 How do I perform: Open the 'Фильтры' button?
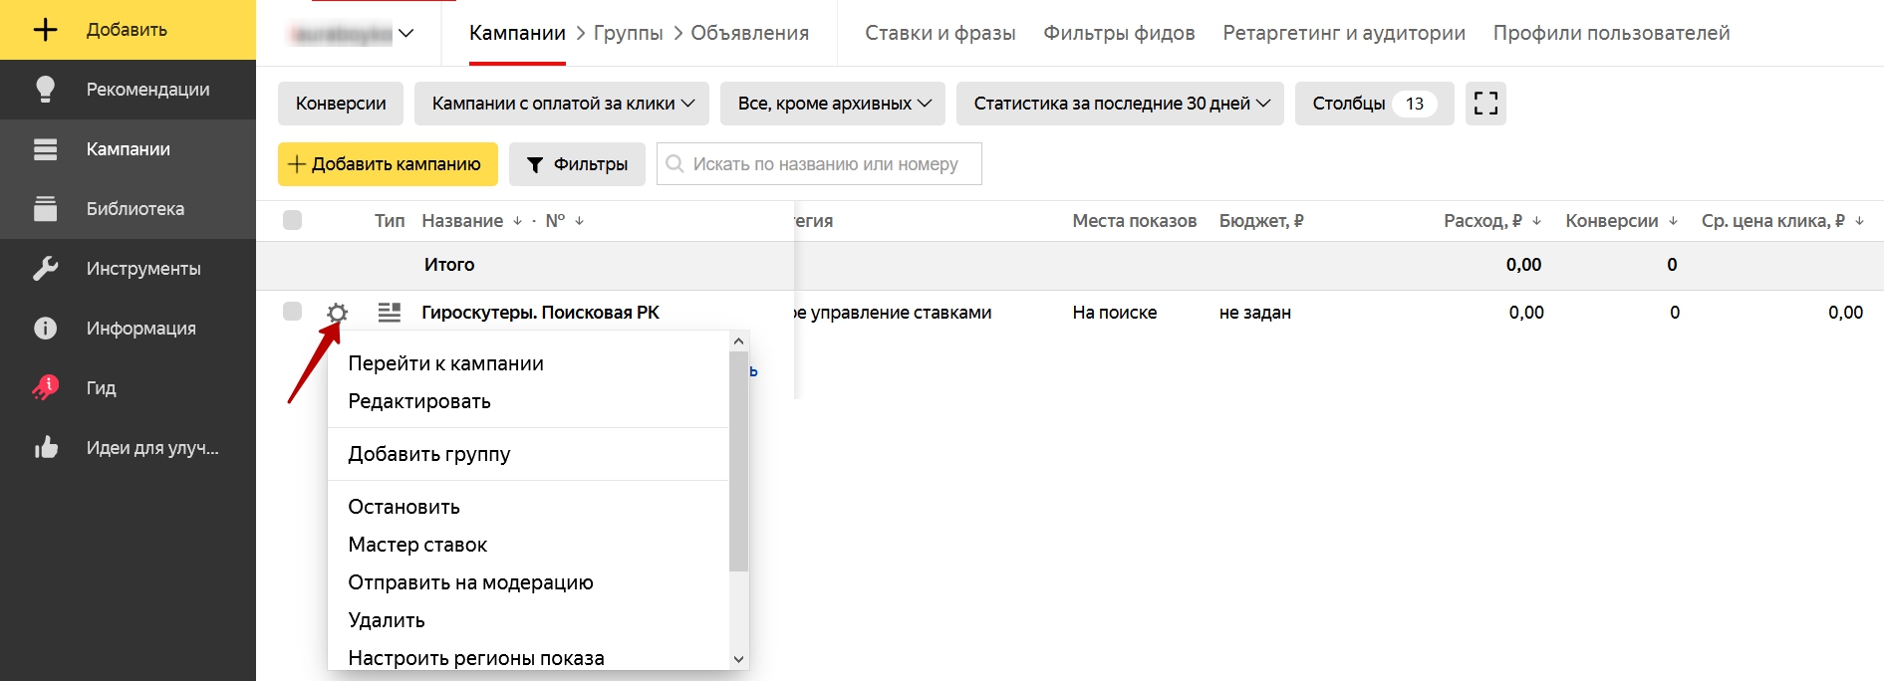[577, 164]
